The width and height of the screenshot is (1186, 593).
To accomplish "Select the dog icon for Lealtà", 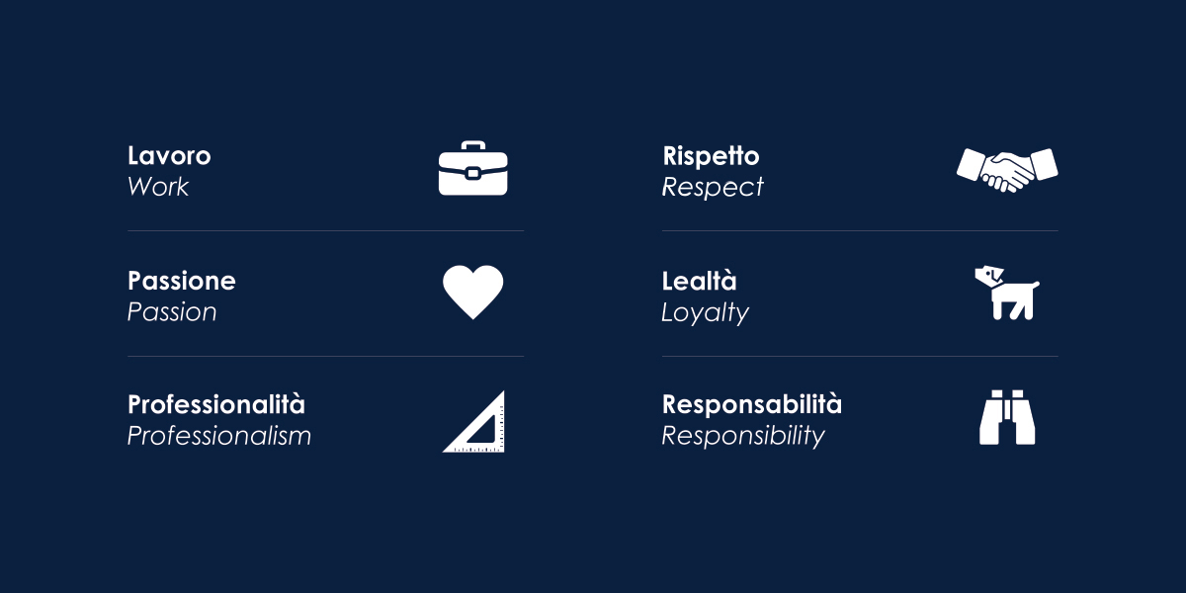I will [1007, 293].
